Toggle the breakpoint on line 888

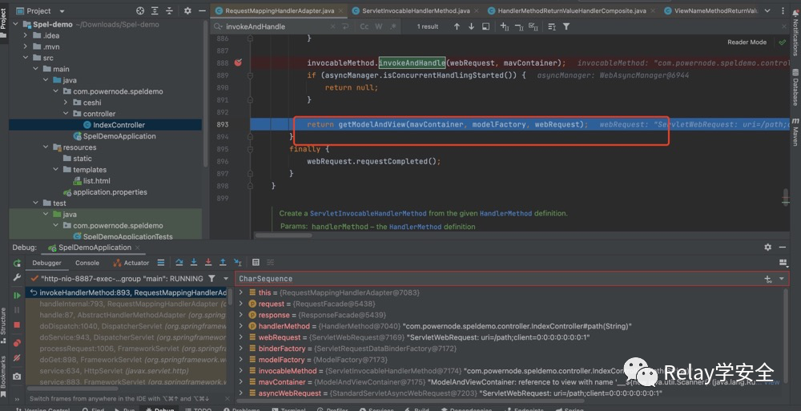pyautogui.click(x=238, y=62)
